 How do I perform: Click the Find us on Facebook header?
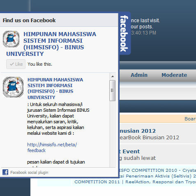[29, 20]
